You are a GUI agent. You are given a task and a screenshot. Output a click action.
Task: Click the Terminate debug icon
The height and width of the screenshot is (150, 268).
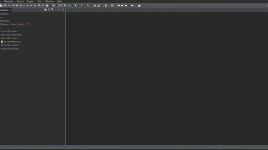click(21, 5)
